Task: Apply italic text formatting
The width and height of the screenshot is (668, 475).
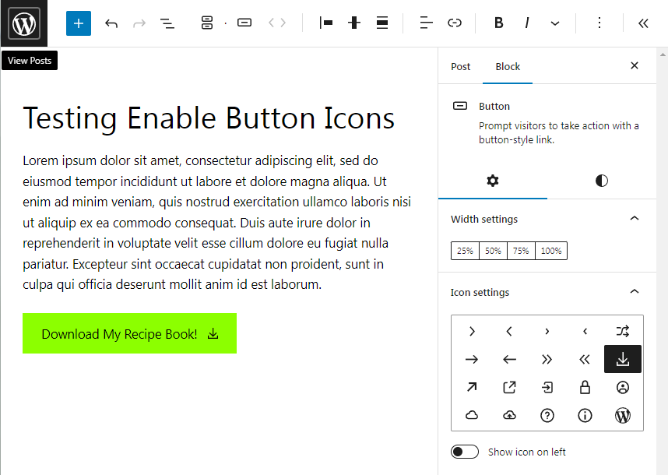Action: [527, 23]
